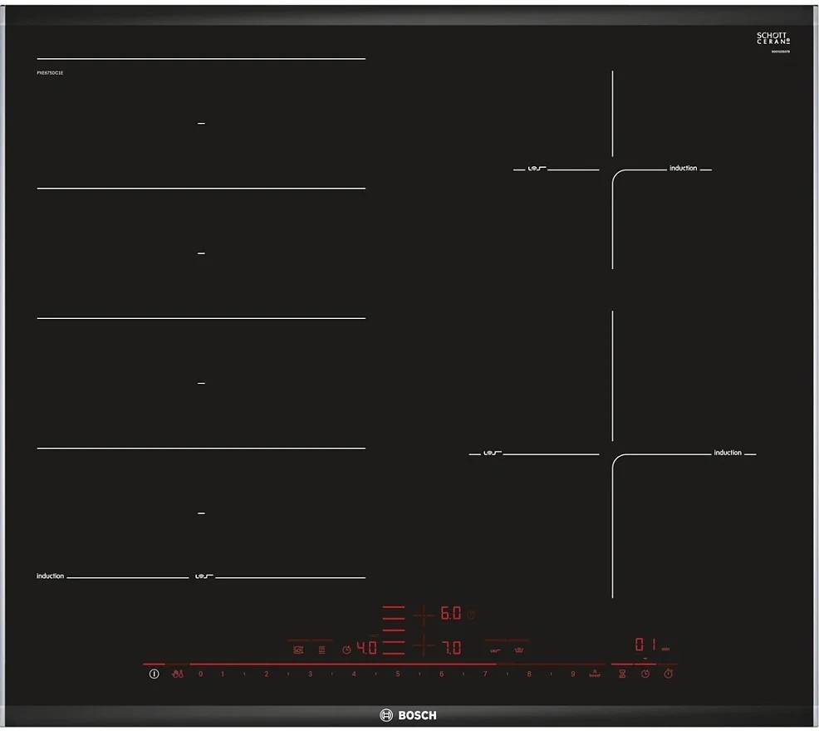Tap the 6.0 rear zone display
The height and width of the screenshot is (731, 819).
(x=450, y=614)
